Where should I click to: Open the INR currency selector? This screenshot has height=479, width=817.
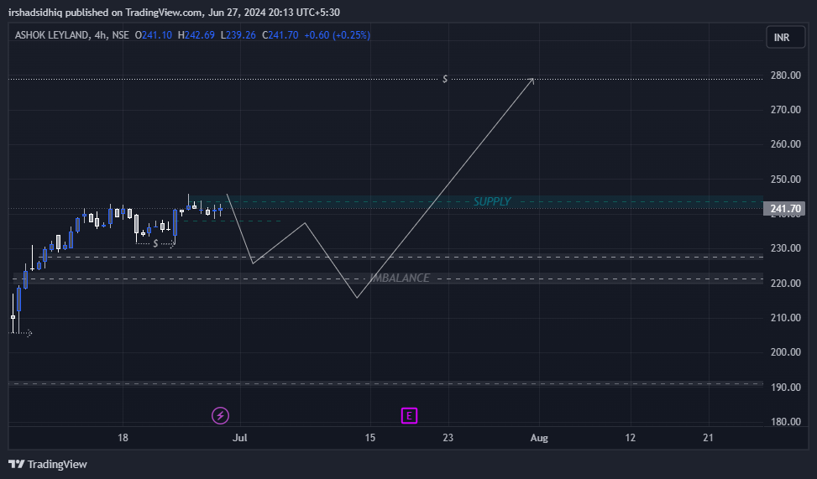785,38
